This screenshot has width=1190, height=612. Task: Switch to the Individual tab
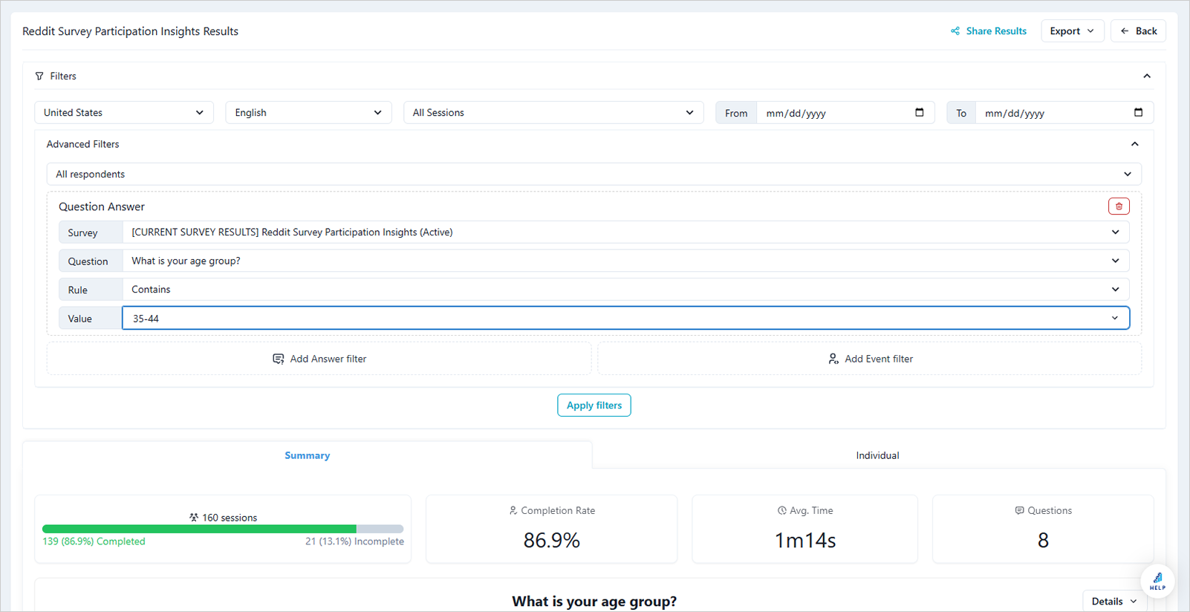tap(877, 455)
